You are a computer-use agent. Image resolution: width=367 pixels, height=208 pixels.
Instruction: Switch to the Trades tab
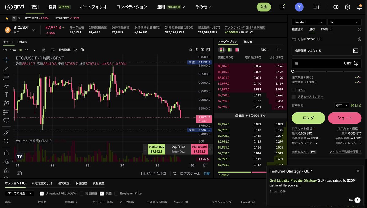[x=248, y=42]
